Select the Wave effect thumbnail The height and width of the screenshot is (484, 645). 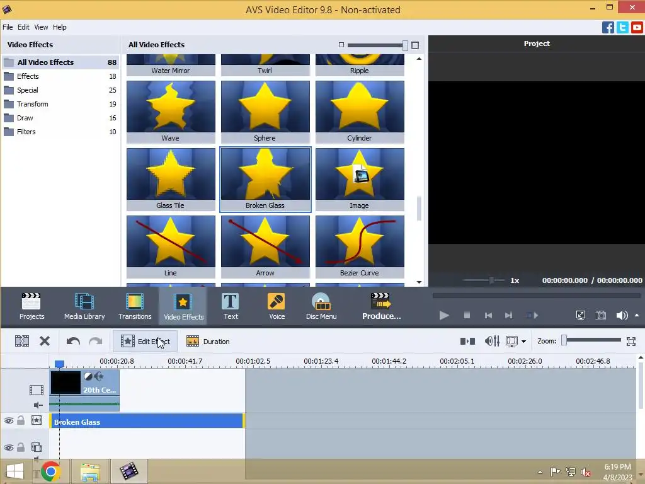[171, 112]
